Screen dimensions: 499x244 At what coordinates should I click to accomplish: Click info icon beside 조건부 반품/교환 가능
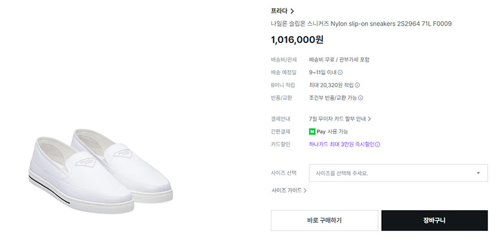[361, 98]
